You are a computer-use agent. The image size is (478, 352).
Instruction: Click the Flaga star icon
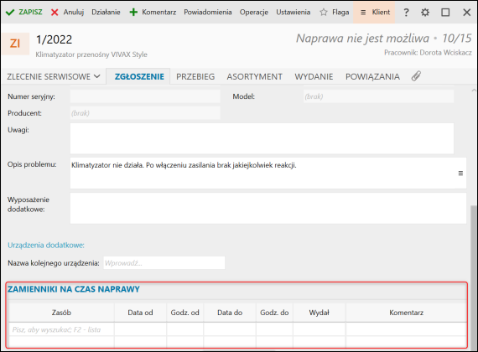point(324,13)
